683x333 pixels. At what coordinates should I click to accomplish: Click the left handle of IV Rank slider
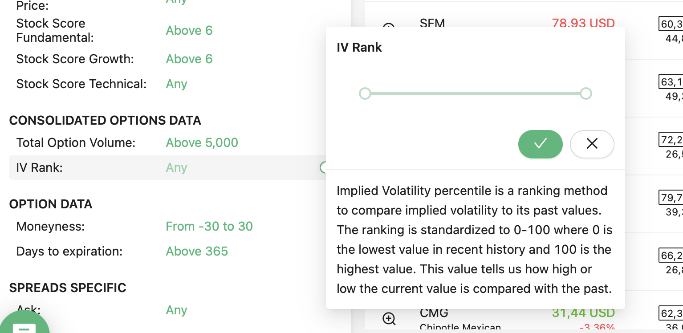365,93
